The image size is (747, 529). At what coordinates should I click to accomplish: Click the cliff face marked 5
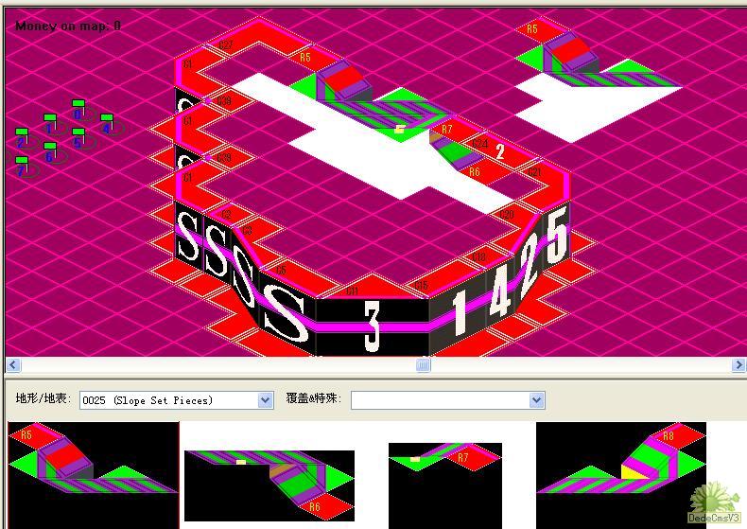click(x=556, y=237)
